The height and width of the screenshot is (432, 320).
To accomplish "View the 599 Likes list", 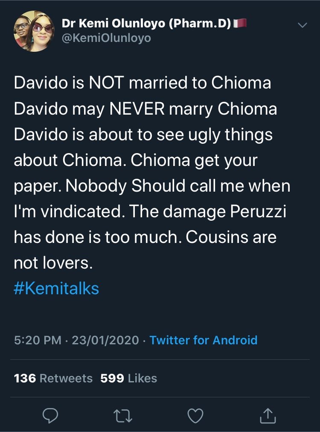I will 128,378.
